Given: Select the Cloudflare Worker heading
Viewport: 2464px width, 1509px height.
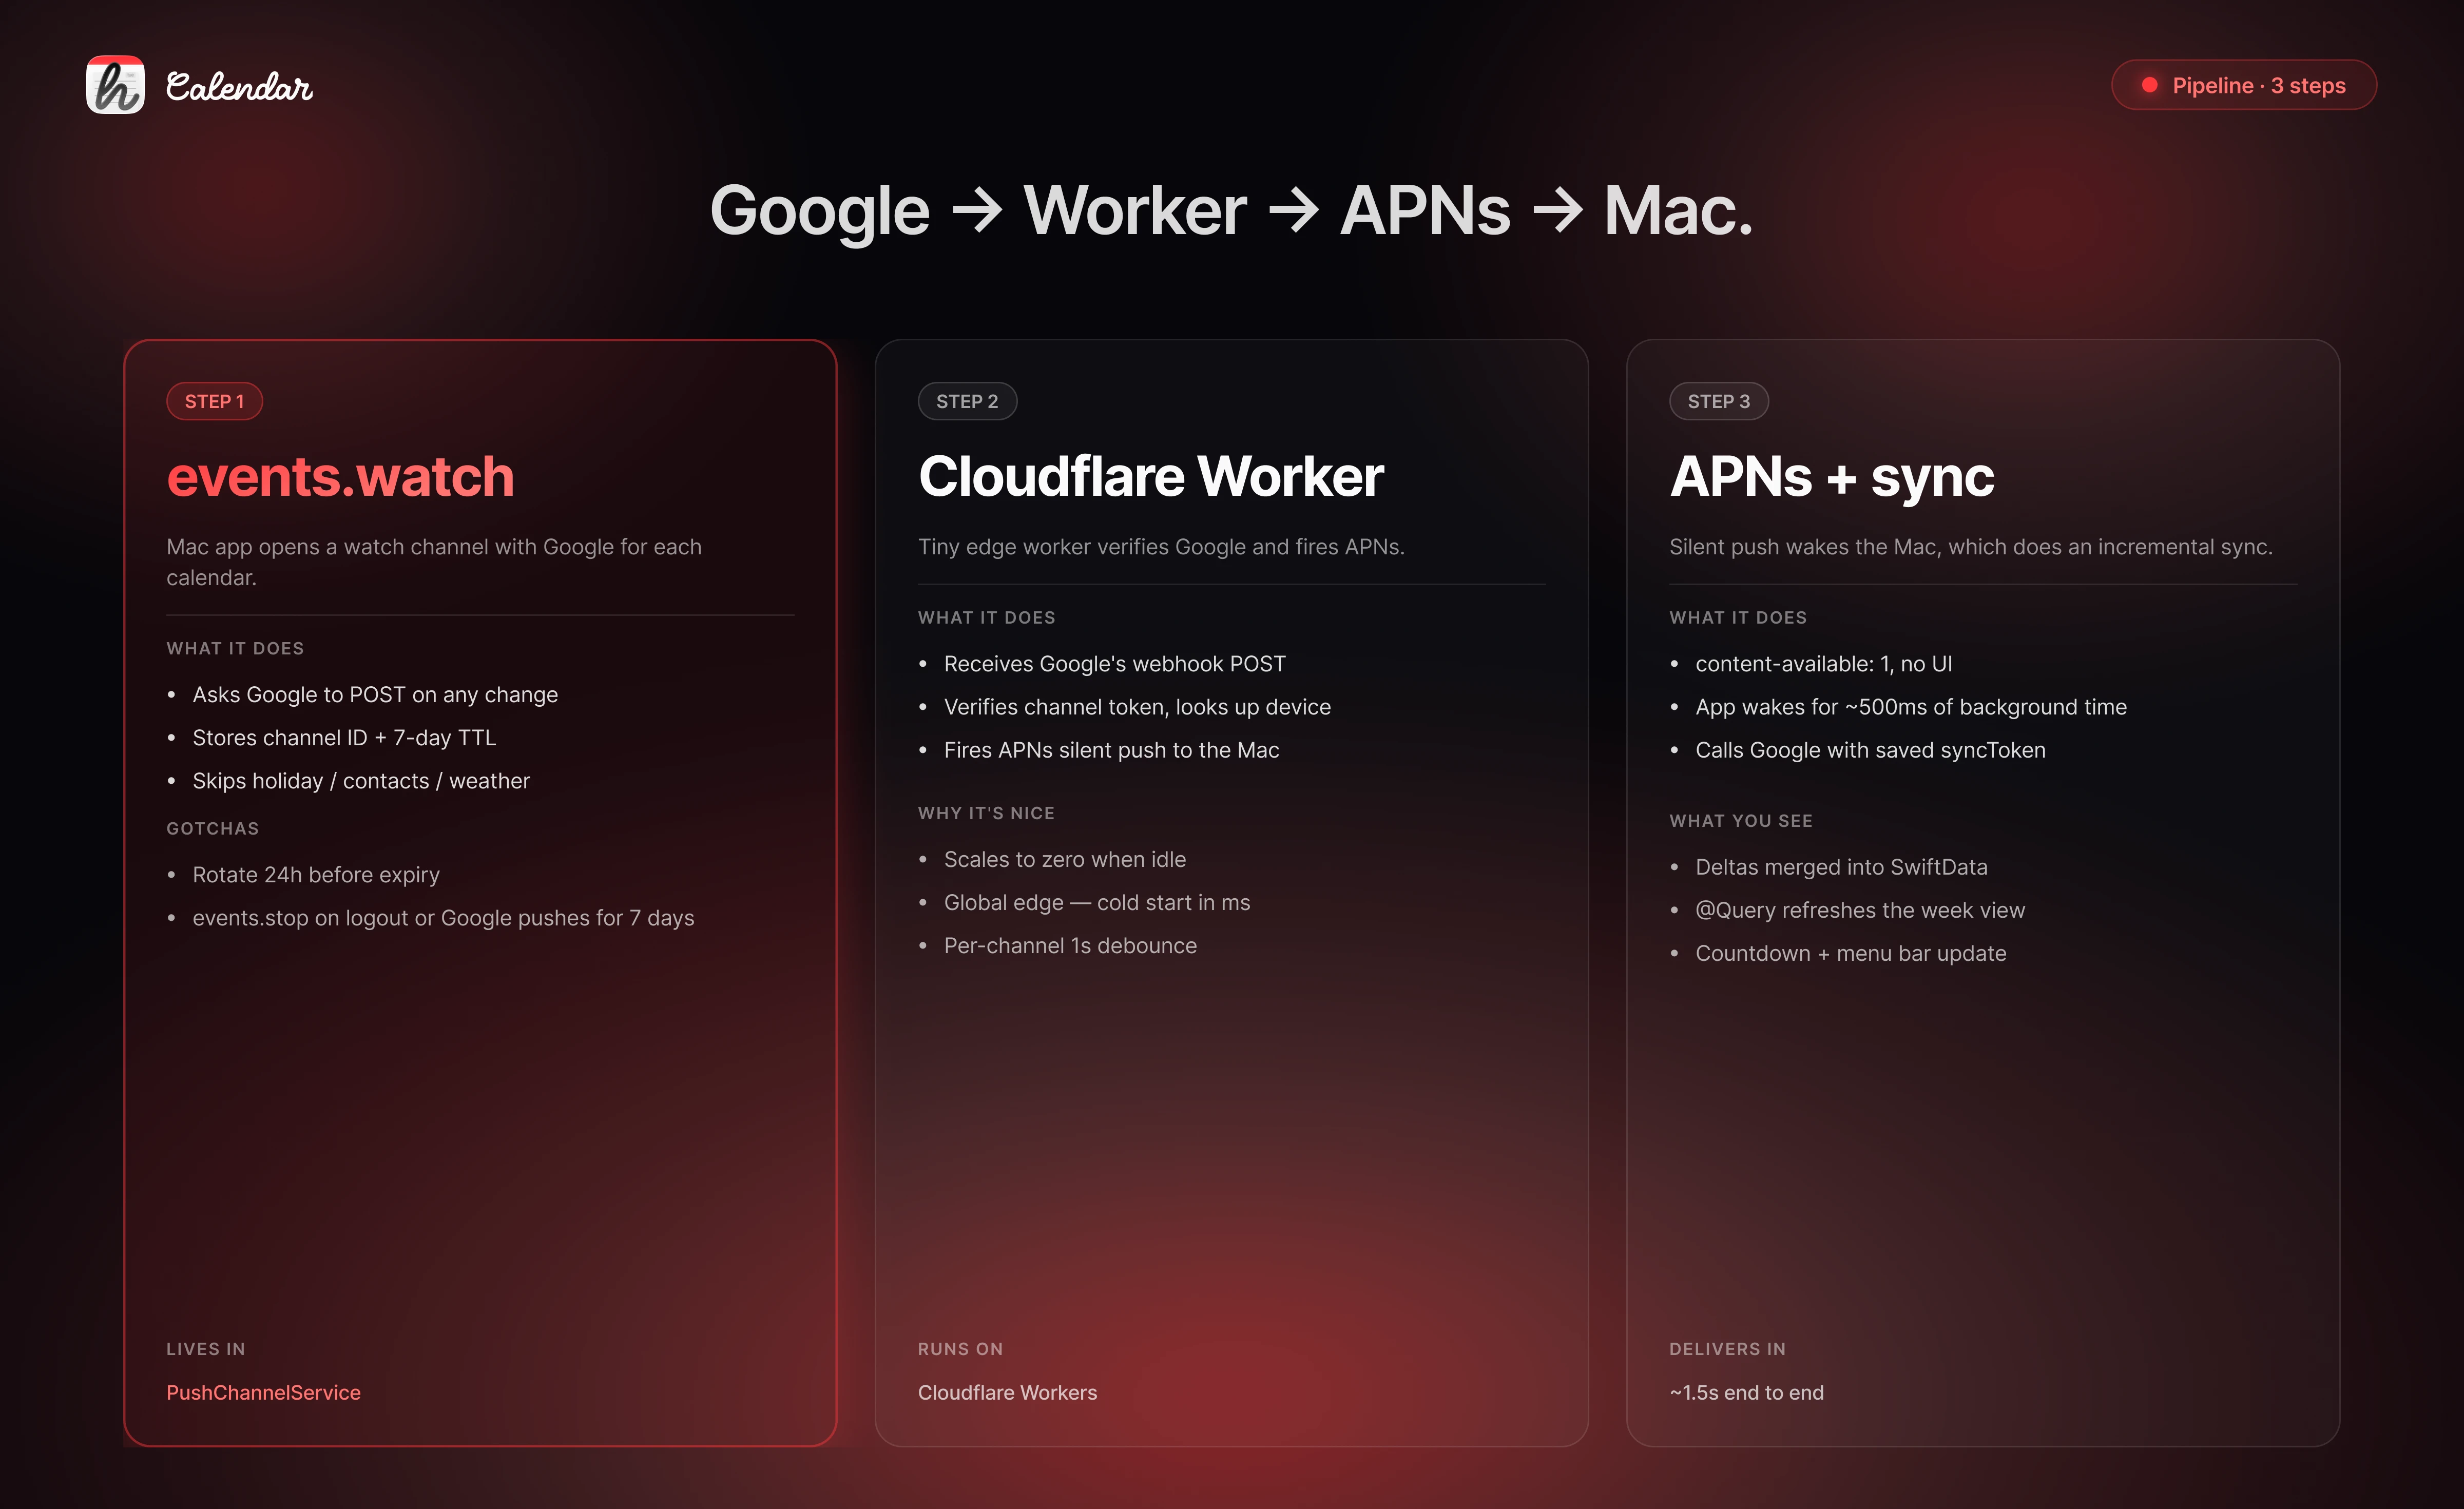Looking at the screenshot, I should [x=1150, y=478].
